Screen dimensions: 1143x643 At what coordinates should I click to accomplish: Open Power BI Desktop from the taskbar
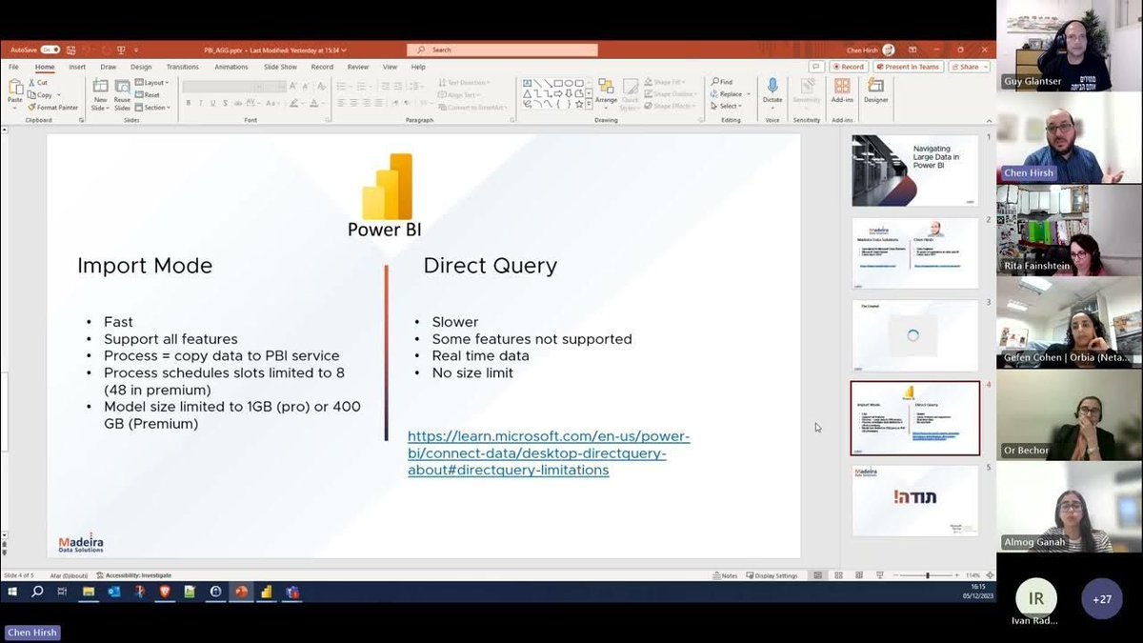267,592
